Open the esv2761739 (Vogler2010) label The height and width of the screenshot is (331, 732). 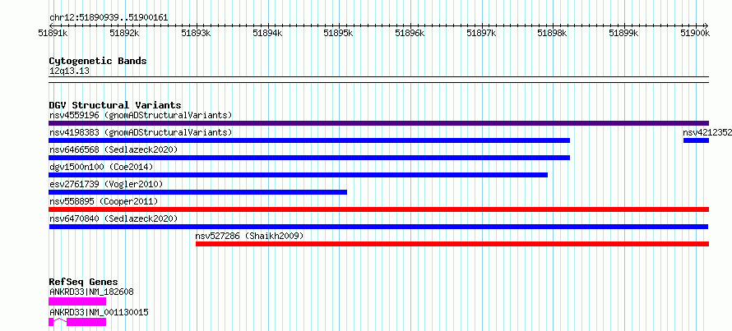(106, 184)
